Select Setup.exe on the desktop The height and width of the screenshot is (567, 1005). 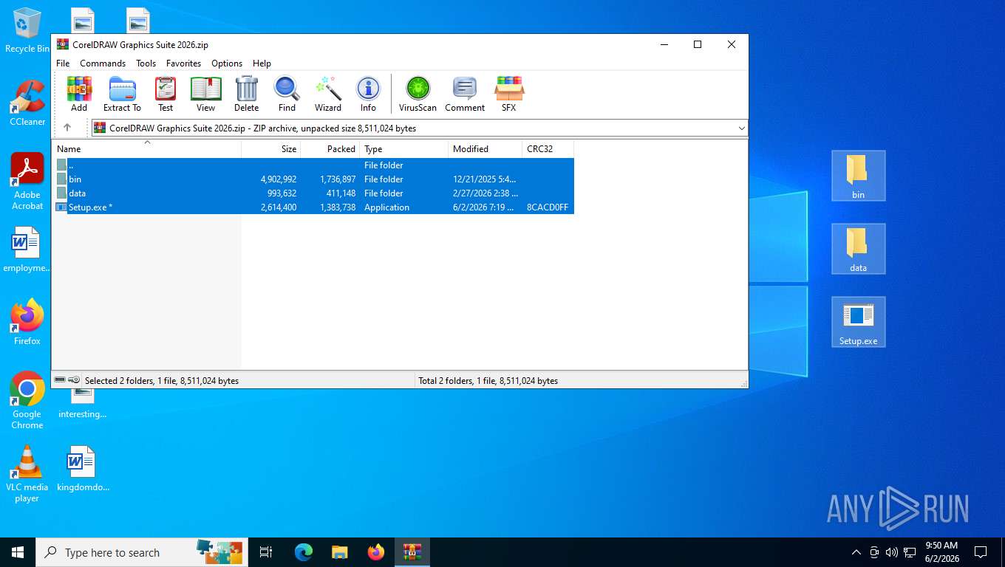(x=858, y=322)
